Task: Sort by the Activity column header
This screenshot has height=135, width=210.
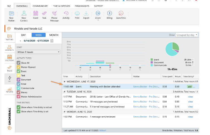Action: point(81,77)
